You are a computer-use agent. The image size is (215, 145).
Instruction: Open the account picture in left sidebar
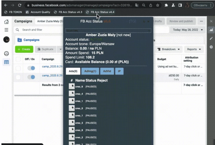[x=6, y=40]
